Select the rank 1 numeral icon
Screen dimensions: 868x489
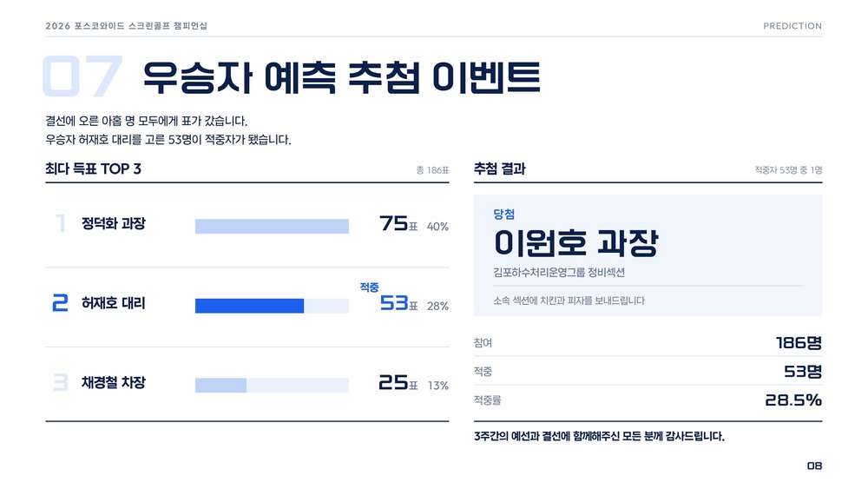(x=61, y=223)
